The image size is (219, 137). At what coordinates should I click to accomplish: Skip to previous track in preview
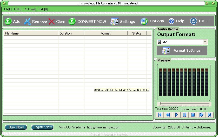click(160, 115)
